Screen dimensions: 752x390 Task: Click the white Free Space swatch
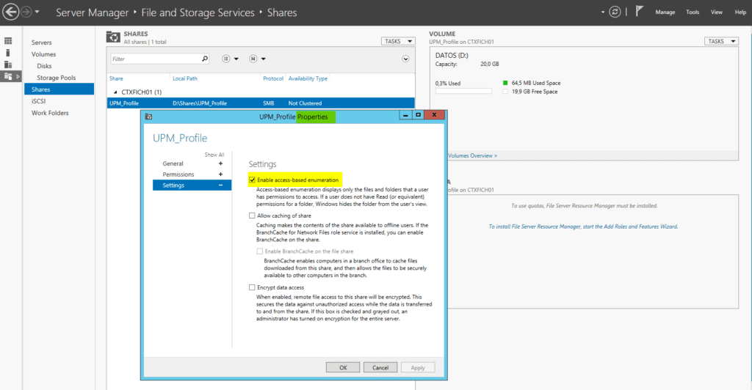pyautogui.click(x=505, y=92)
